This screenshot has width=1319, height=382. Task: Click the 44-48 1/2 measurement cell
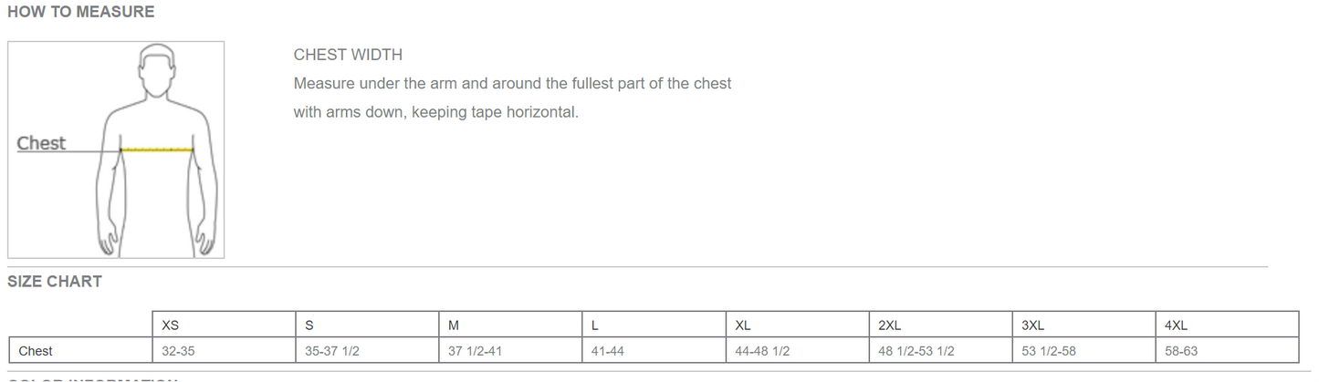click(x=762, y=351)
